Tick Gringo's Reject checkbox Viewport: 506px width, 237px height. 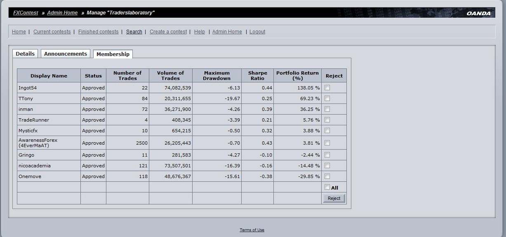pos(327,155)
